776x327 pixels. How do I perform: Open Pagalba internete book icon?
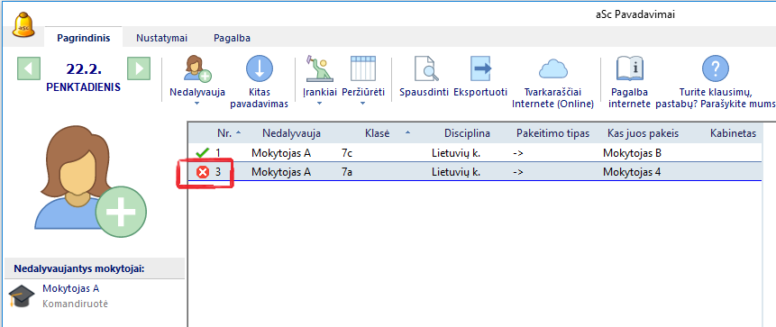click(629, 68)
